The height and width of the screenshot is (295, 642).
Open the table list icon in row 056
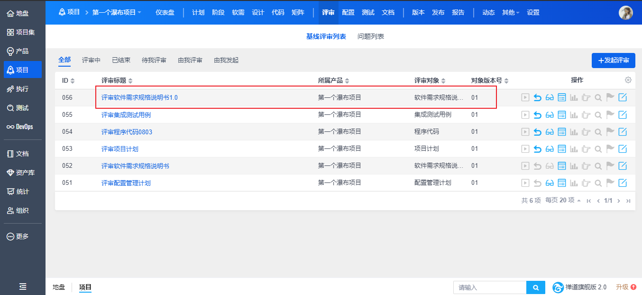562,98
